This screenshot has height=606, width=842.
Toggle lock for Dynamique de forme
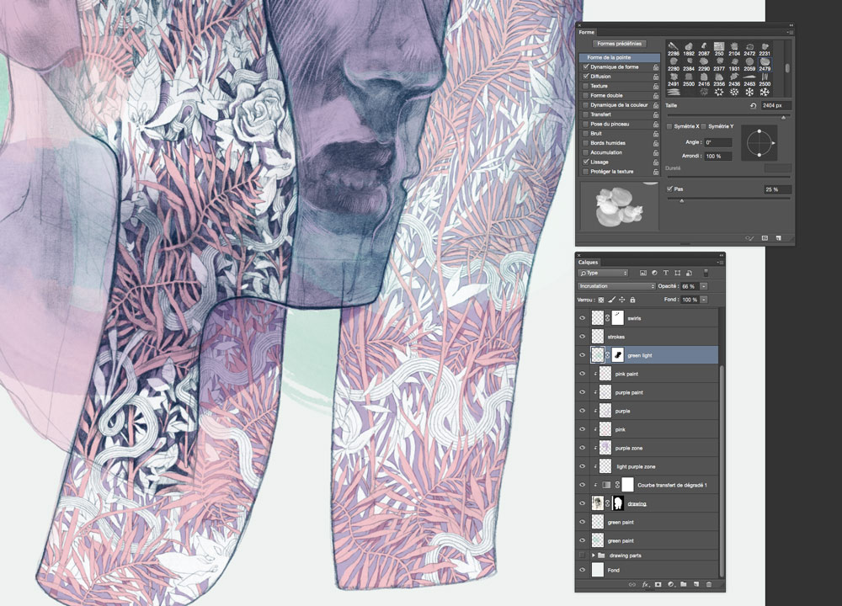(x=656, y=67)
